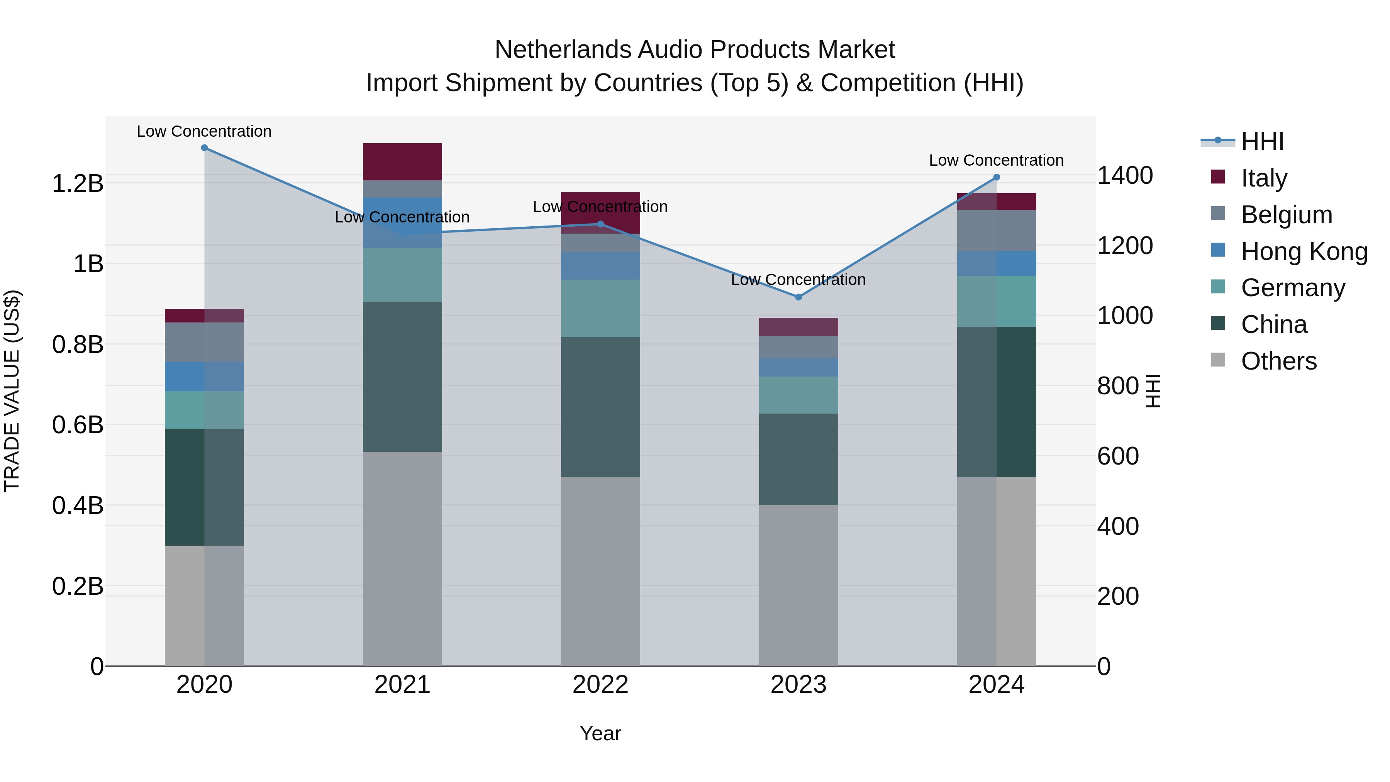Toggle the Others series legend entry
This screenshot has width=1390, height=782.
(1264, 361)
